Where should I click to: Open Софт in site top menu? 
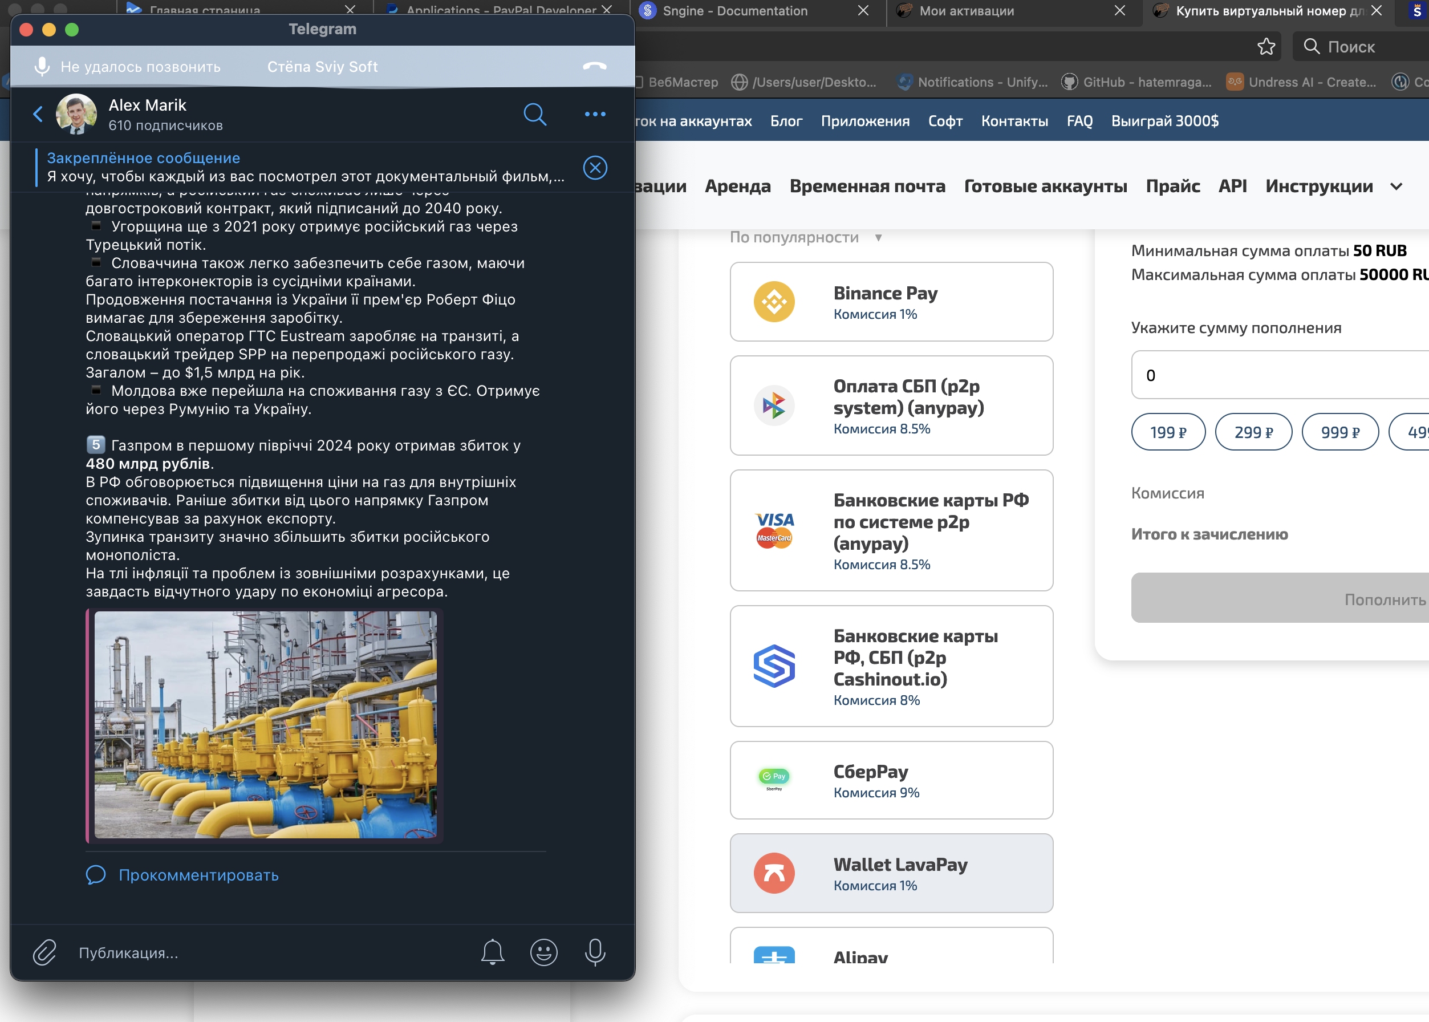pyautogui.click(x=945, y=121)
